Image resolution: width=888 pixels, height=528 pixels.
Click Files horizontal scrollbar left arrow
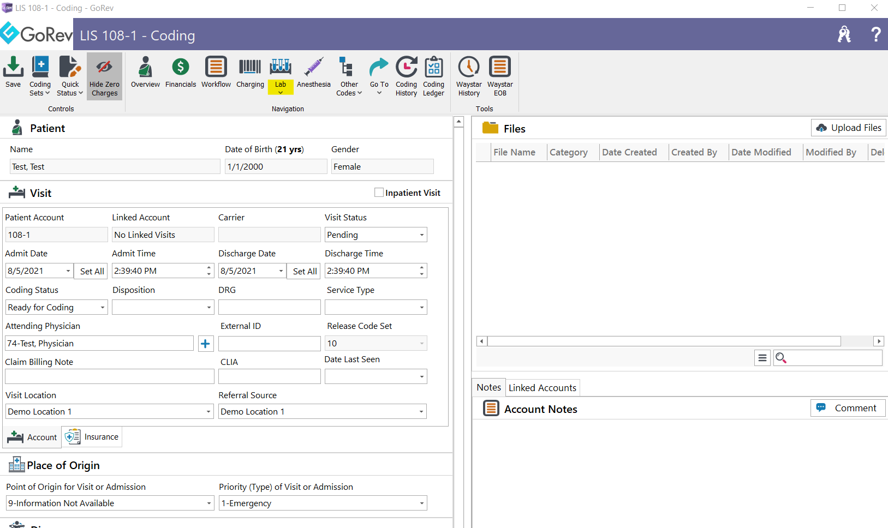(481, 341)
